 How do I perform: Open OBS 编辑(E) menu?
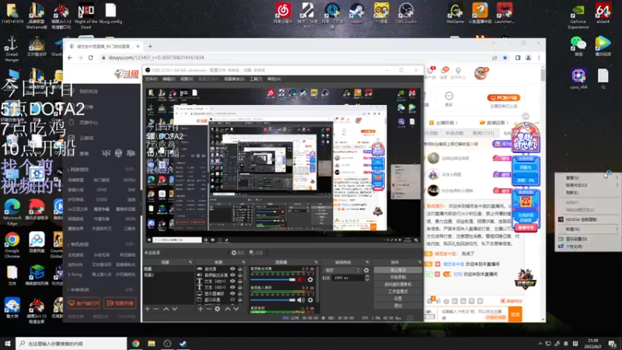[x=169, y=79]
